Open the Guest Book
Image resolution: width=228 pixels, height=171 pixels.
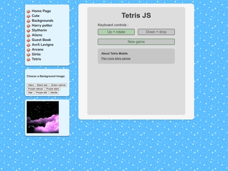[x=41, y=40]
